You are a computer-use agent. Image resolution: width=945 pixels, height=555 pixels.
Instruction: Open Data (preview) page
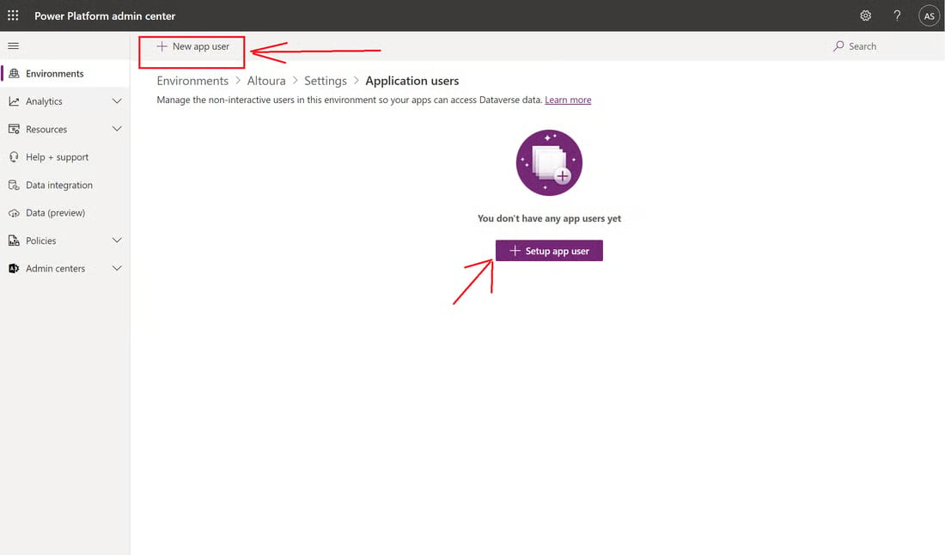(64, 213)
